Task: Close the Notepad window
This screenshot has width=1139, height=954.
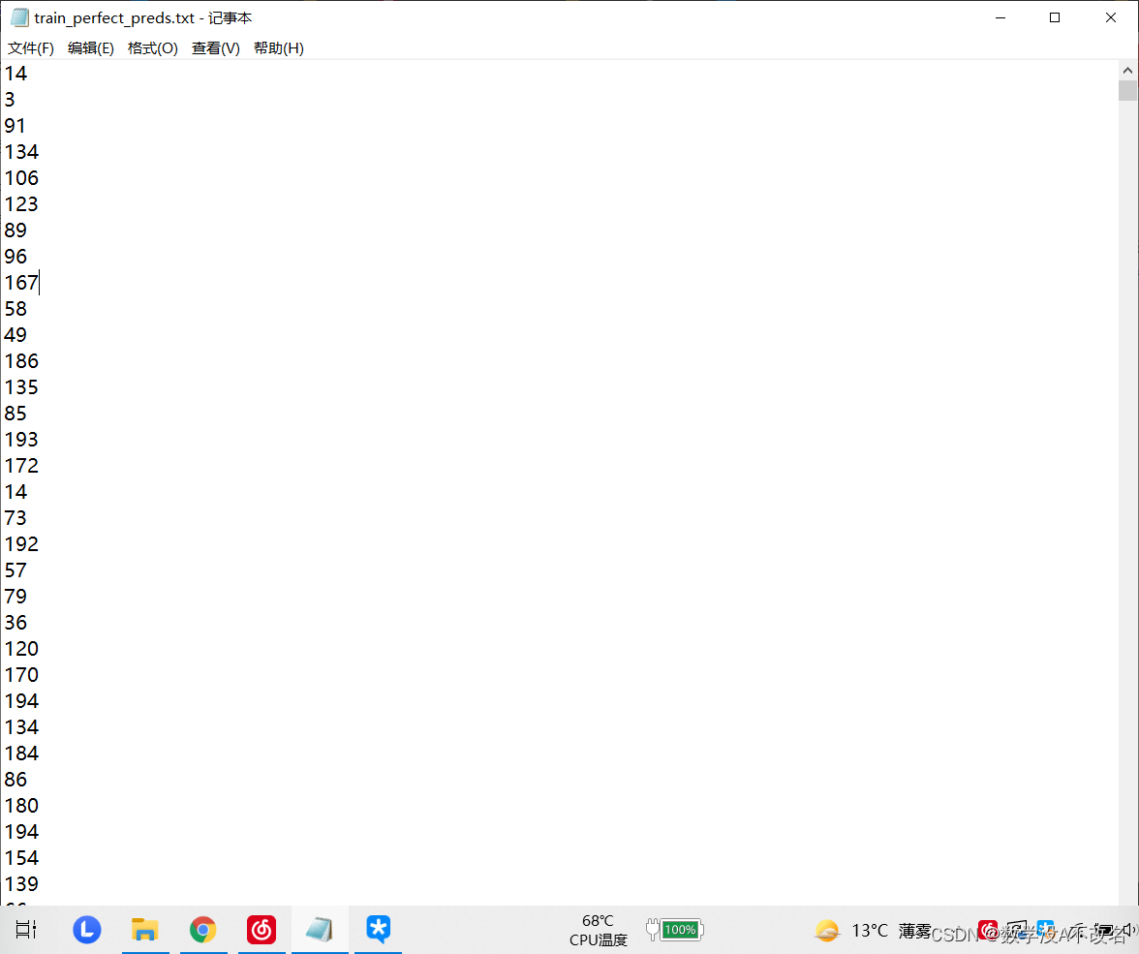Action: click(x=1111, y=17)
